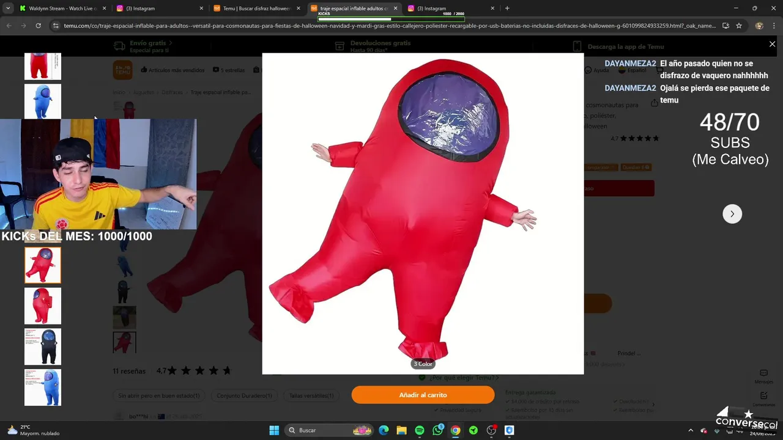Viewport: 783px width, 440px height.
Task: Click the 3 Color badge on image
Action: pyautogui.click(x=423, y=364)
